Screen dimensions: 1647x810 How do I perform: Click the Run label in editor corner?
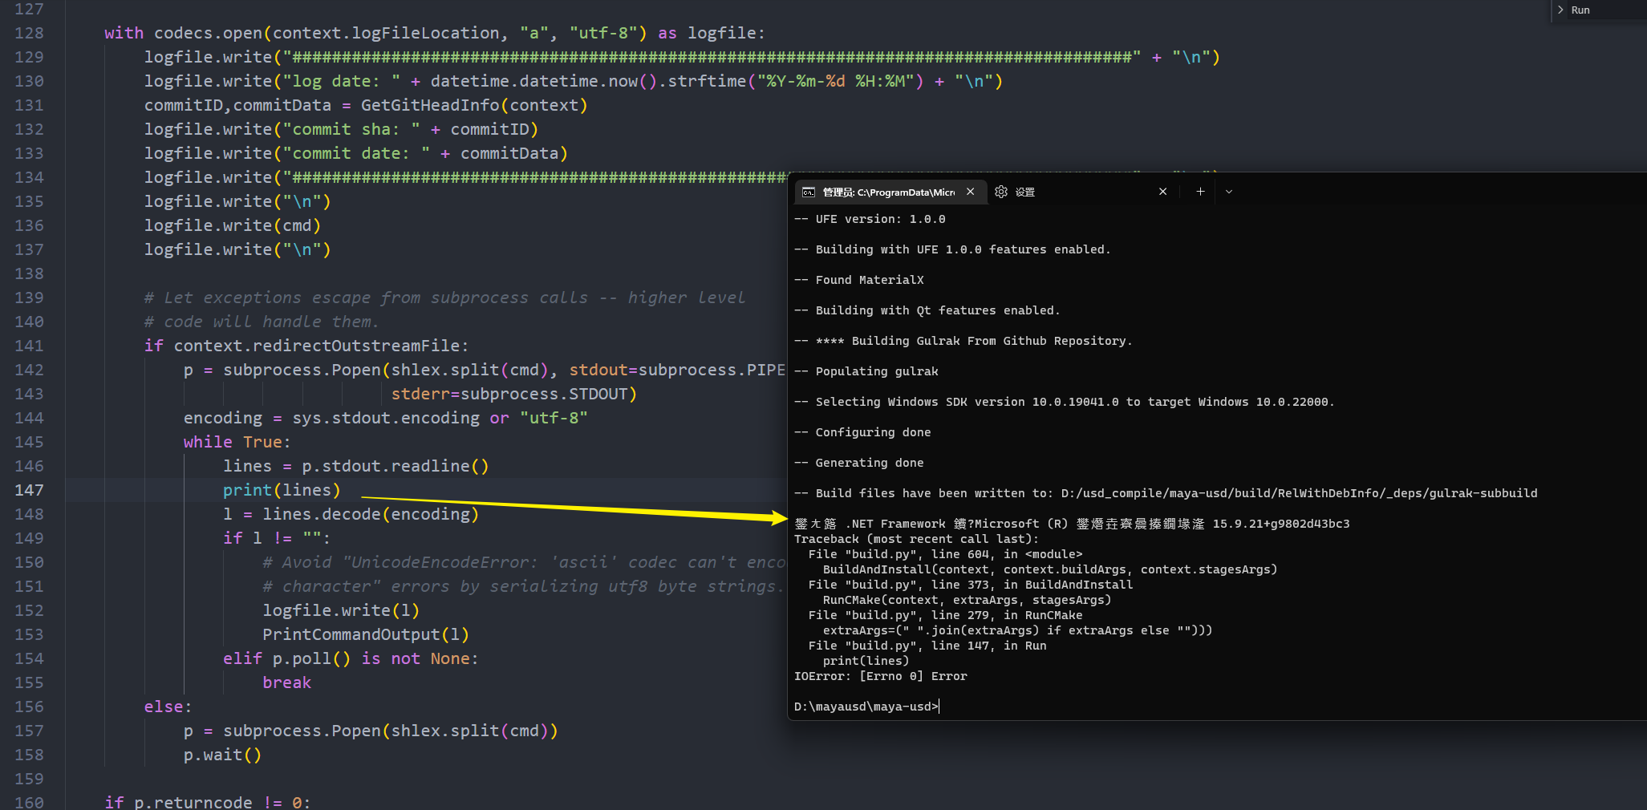1580,10
